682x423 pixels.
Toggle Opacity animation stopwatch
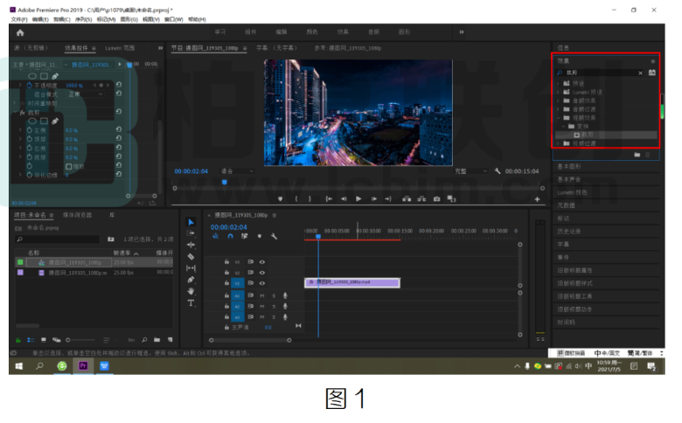(30, 85)
